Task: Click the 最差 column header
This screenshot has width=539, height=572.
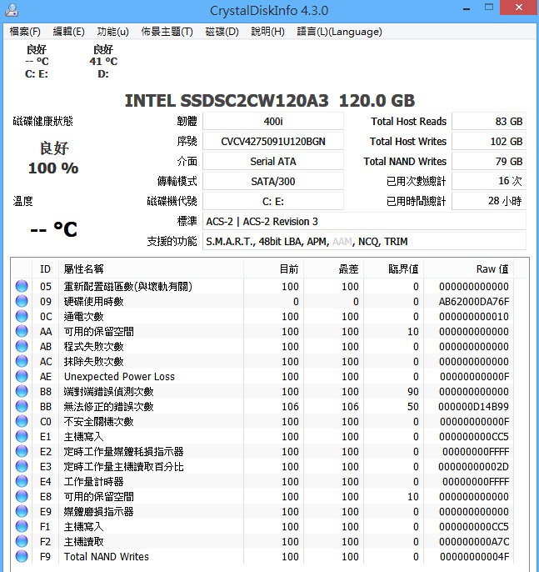Action: [x=333, y=268]
